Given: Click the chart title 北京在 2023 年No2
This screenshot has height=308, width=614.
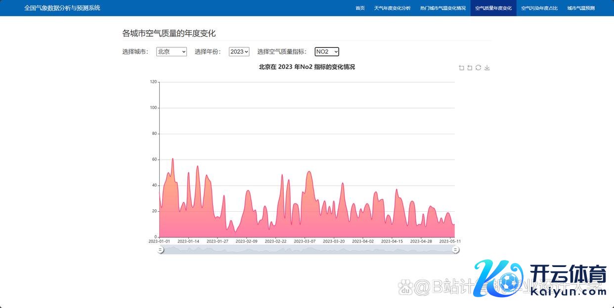Looking at the screenshot, I should pos(307,67).
